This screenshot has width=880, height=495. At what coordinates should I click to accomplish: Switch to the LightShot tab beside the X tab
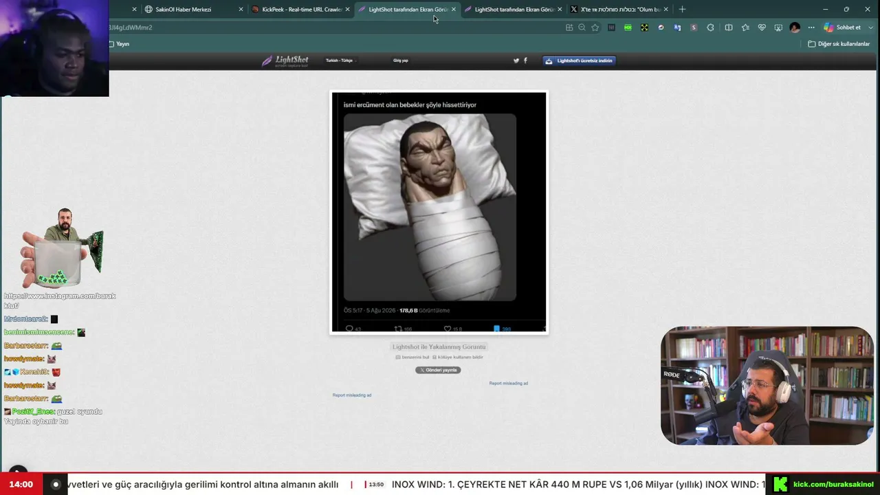pyautogui.click(x=514, y=10)
